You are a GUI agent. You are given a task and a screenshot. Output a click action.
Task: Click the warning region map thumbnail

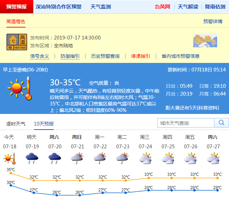[x=205, y=40]
